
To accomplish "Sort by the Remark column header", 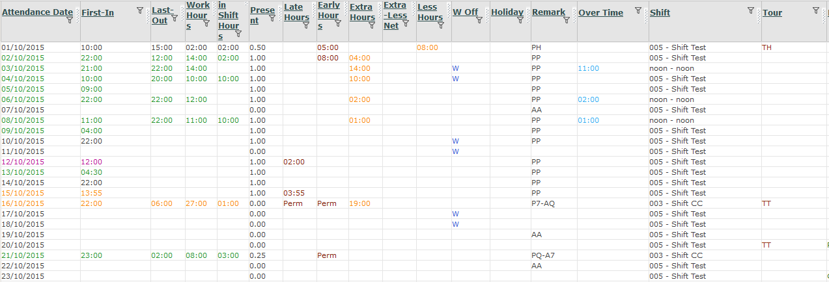I will coord(548,12).
